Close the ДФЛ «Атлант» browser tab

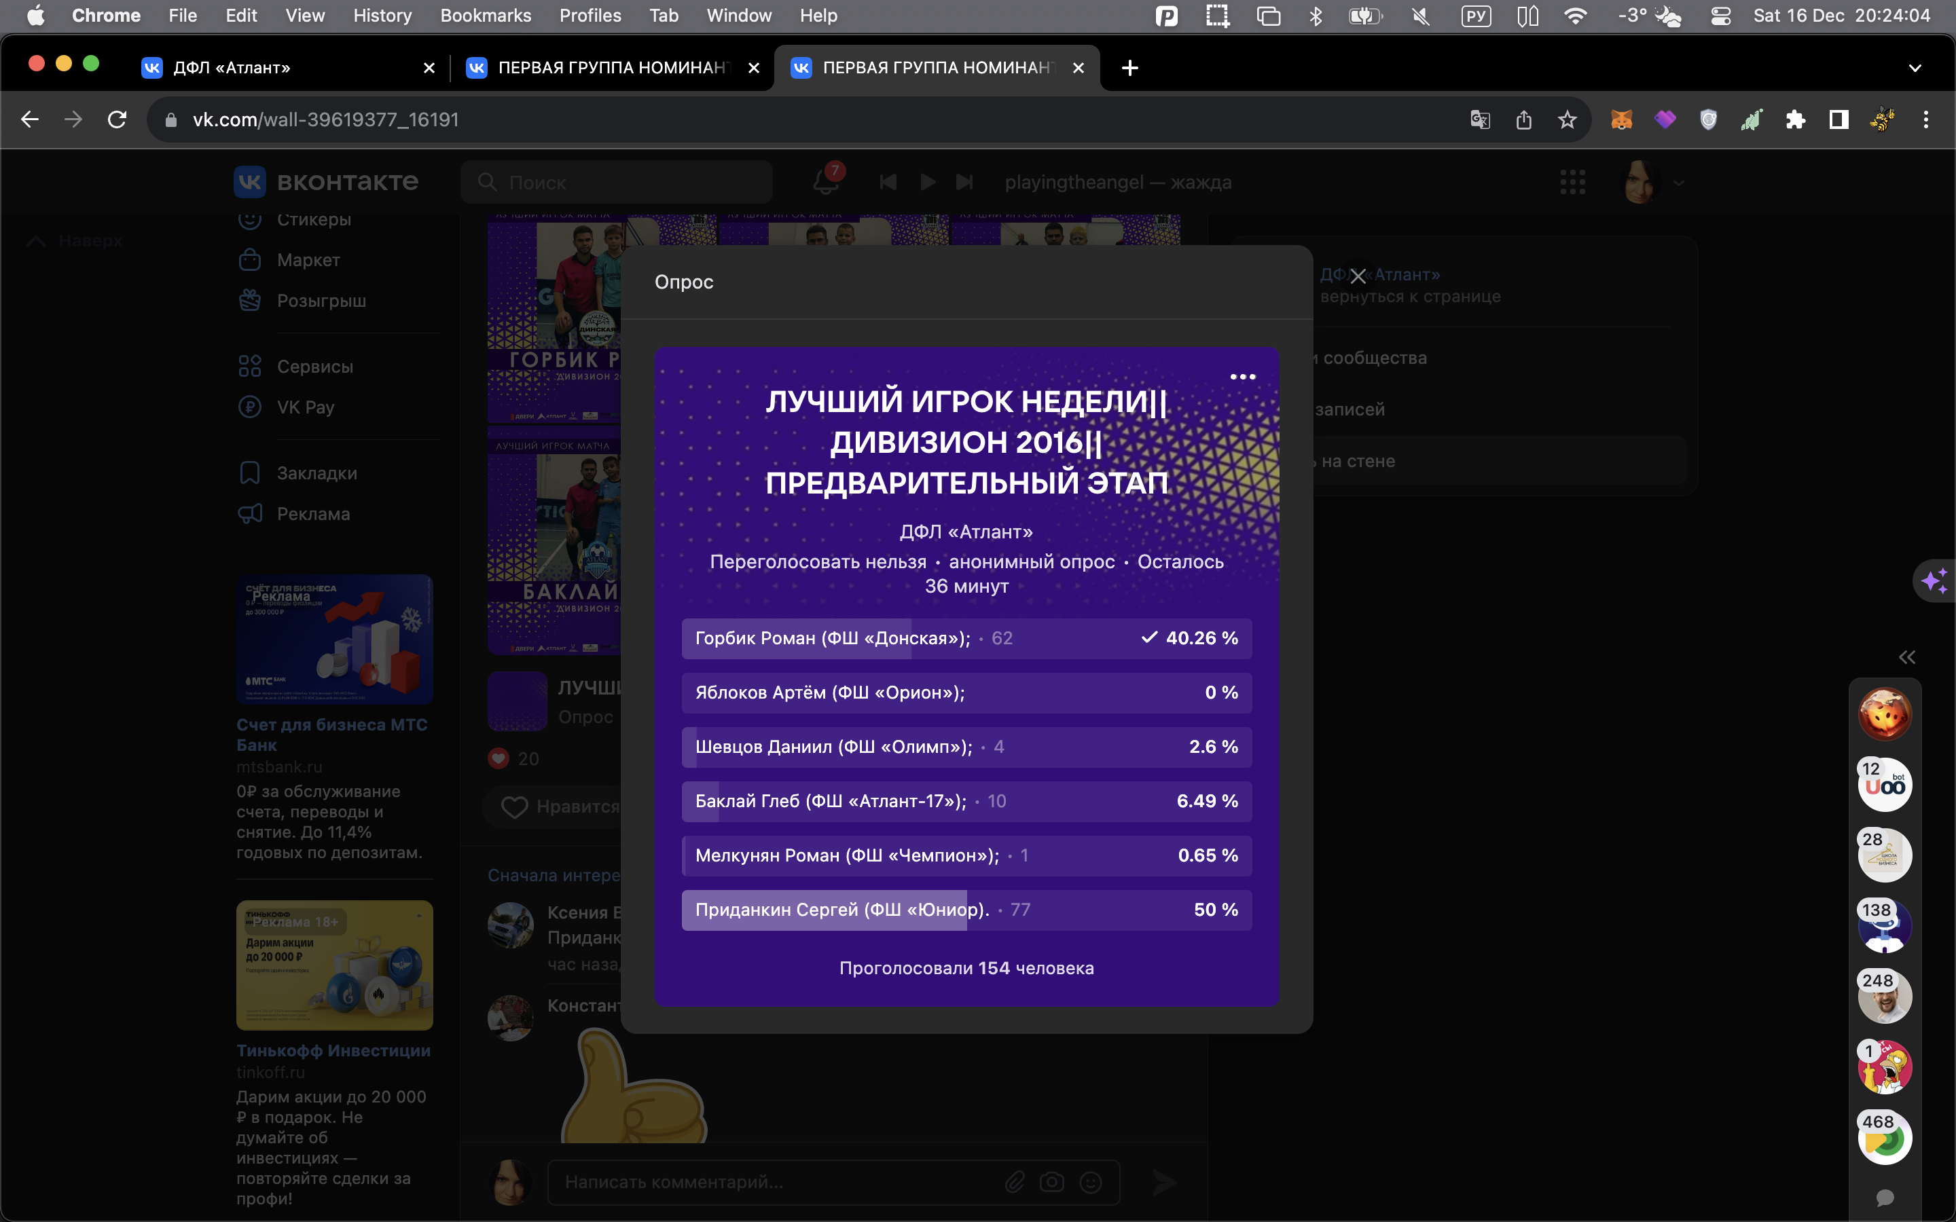click(429, 68)
